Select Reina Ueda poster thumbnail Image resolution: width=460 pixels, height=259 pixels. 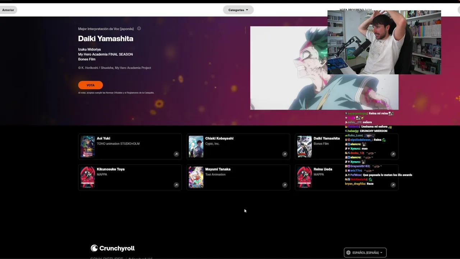tap(304, 177)
